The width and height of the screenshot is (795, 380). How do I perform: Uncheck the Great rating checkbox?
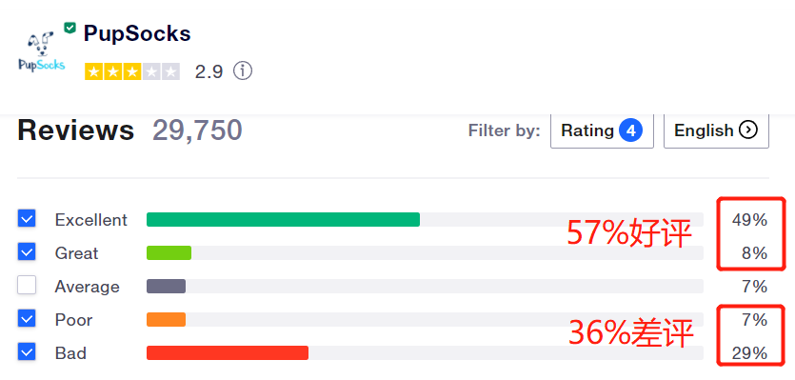27,252
